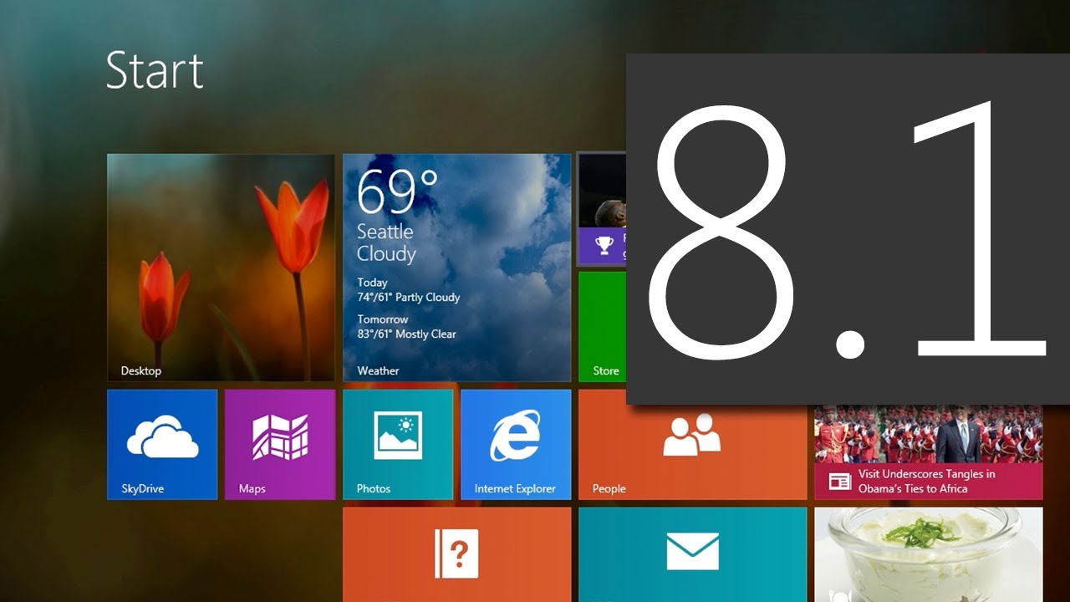Open the Help tile with question mark book

[456, 554]
